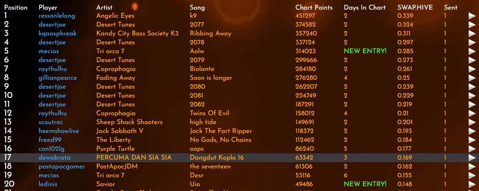Click the Chart Points column header
479x191 pixels.
[314, 7]
